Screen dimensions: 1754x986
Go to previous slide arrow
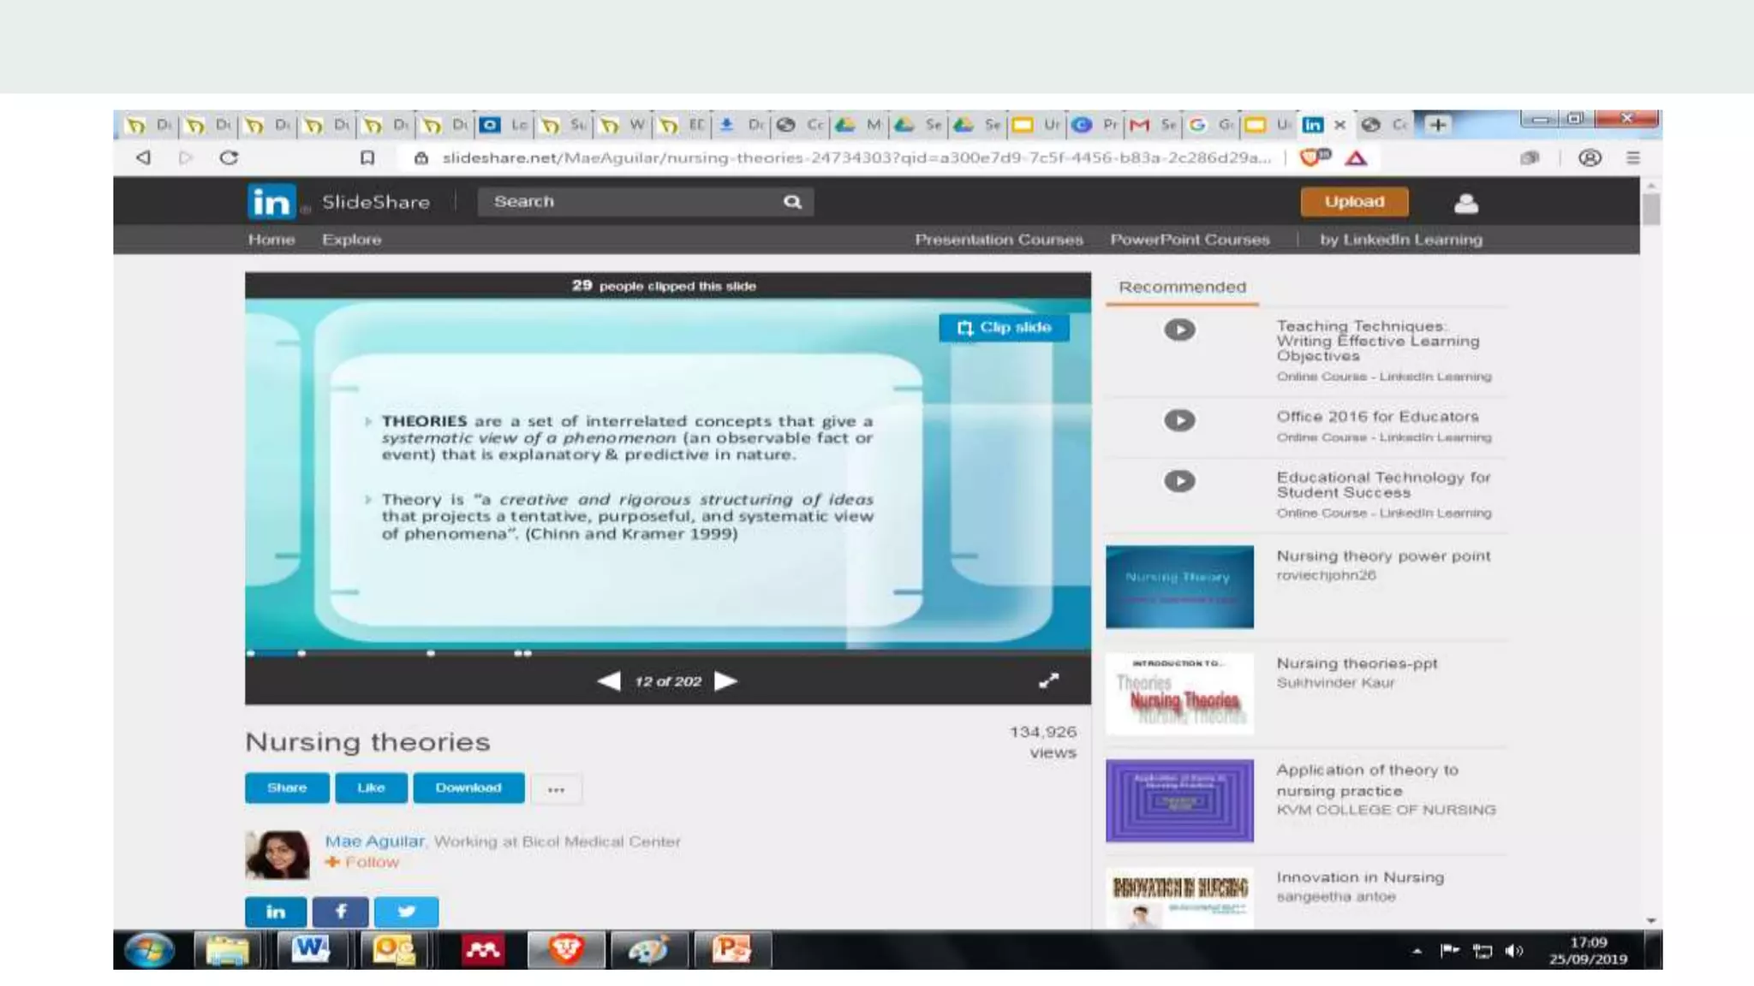[x=609, y=681]
